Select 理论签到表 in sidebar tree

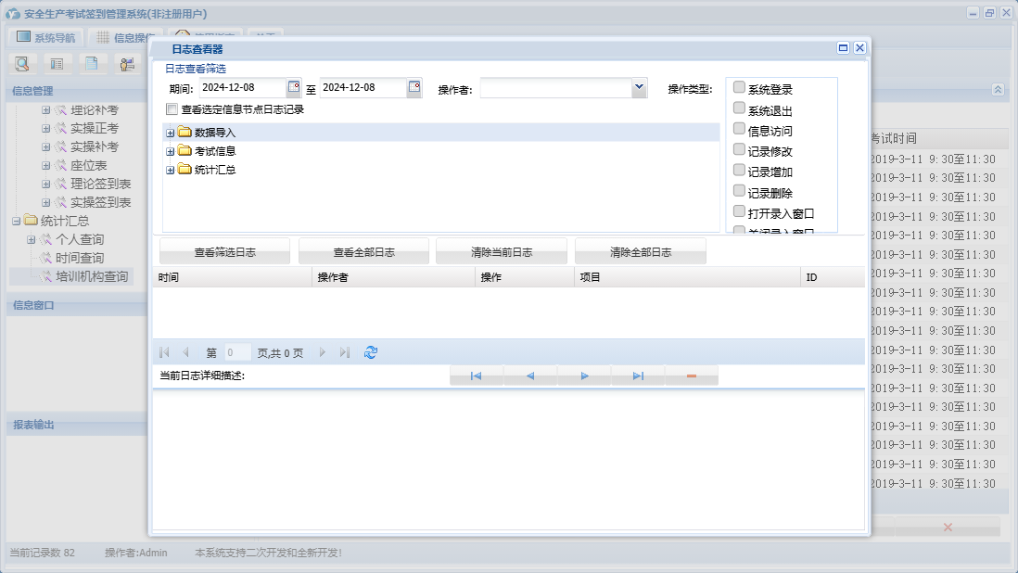pyautogui.click(x=101, y=185)
